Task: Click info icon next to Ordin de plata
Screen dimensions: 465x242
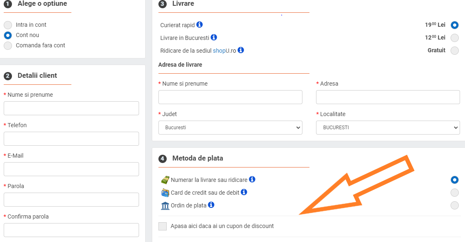Action: point(211,205)
